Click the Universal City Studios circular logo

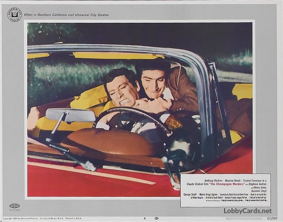pyautogui.click(x=14, y=15)
